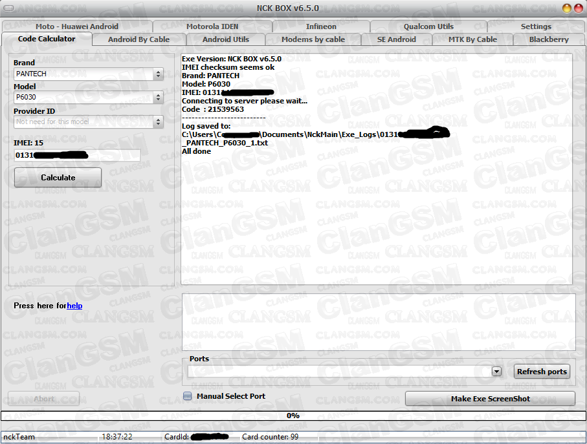Click the '_PANTECH_P6030_1.txt' log filename
The width and height of the screenshot is (587, 444).
(225, 143)
